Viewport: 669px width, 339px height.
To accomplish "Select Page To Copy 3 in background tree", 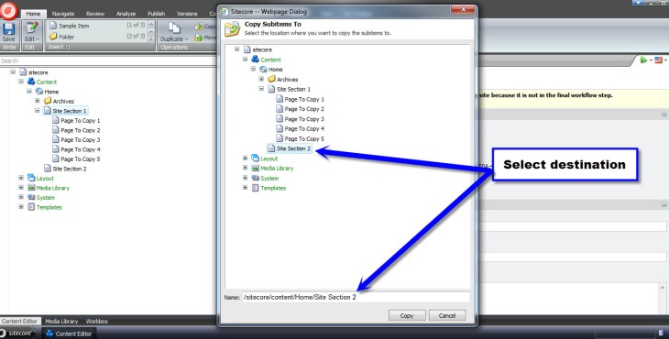I will [81, 140].
